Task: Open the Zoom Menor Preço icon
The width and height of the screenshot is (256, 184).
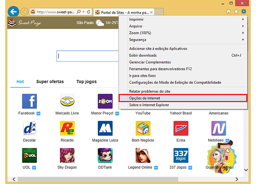Action: [x=105, y=101]
